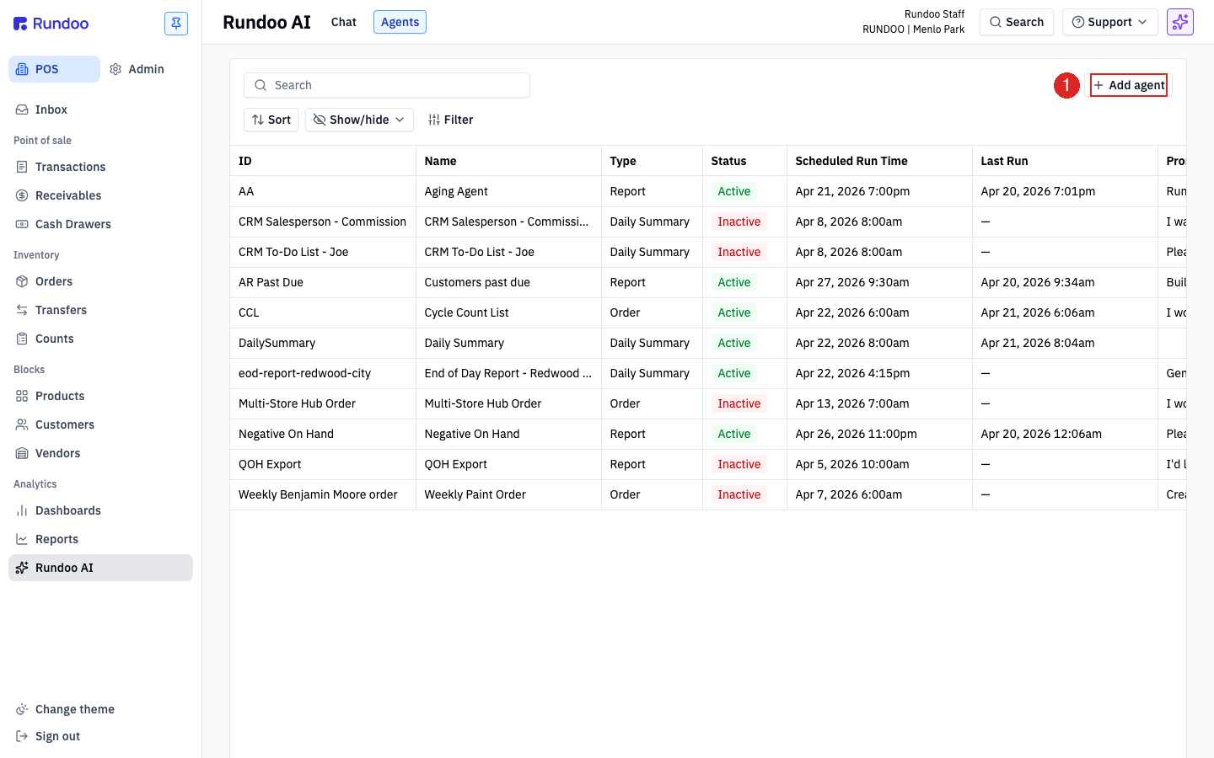Click 'Apr 26, 2026 11:00pm' scheduled time

879,434
